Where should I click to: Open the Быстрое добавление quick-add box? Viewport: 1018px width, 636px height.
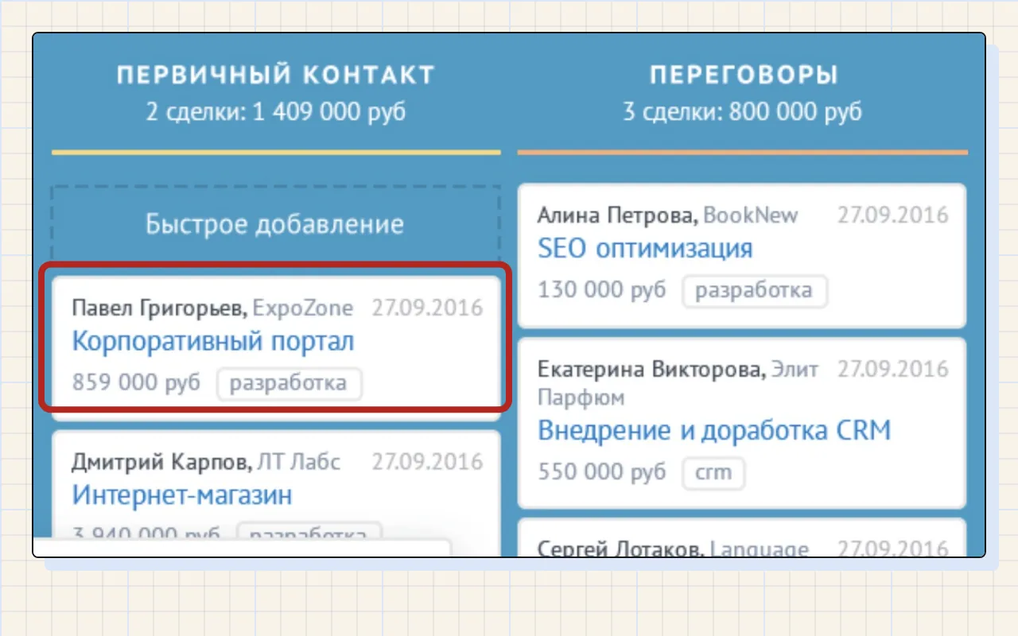[276, 224]
